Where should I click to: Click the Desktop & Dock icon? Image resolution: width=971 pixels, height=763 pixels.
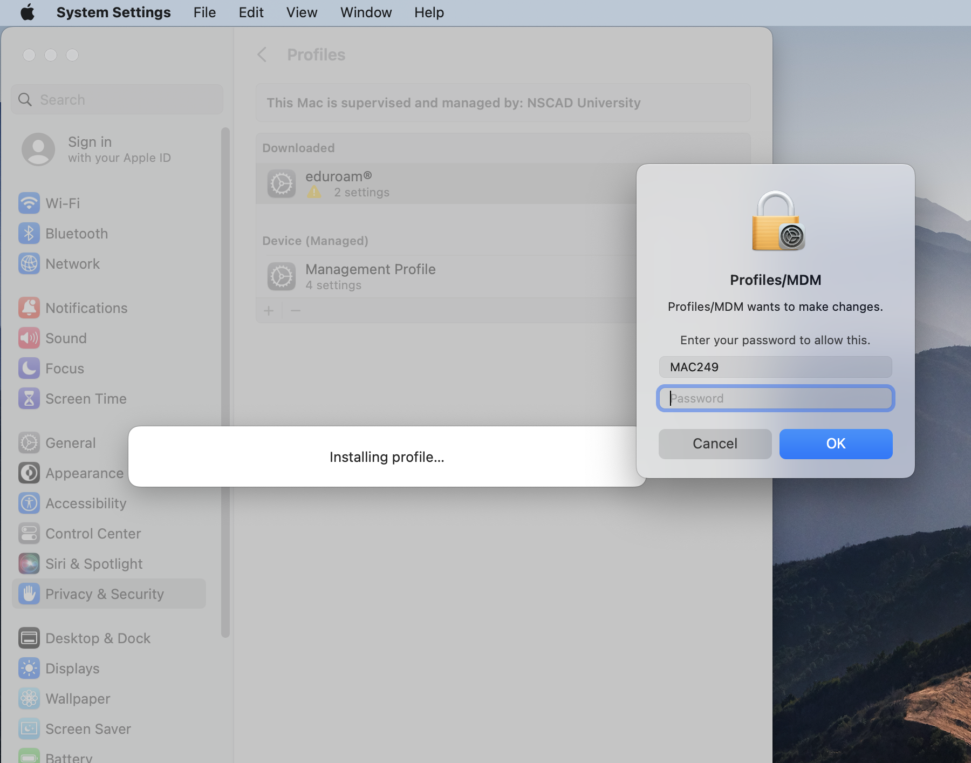(x=29, y=638)
